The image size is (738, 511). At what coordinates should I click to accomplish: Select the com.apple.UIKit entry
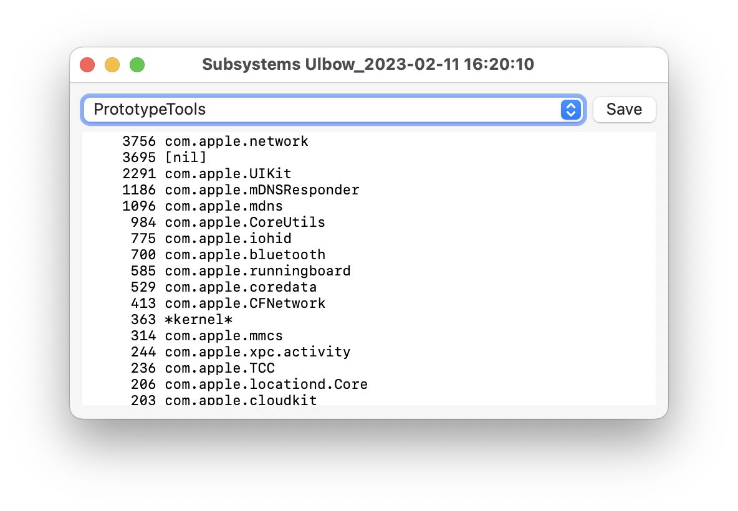[x=228, y=174]
